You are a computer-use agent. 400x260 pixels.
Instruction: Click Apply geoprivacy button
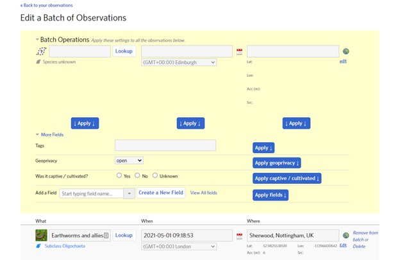(x=277, y=163)
